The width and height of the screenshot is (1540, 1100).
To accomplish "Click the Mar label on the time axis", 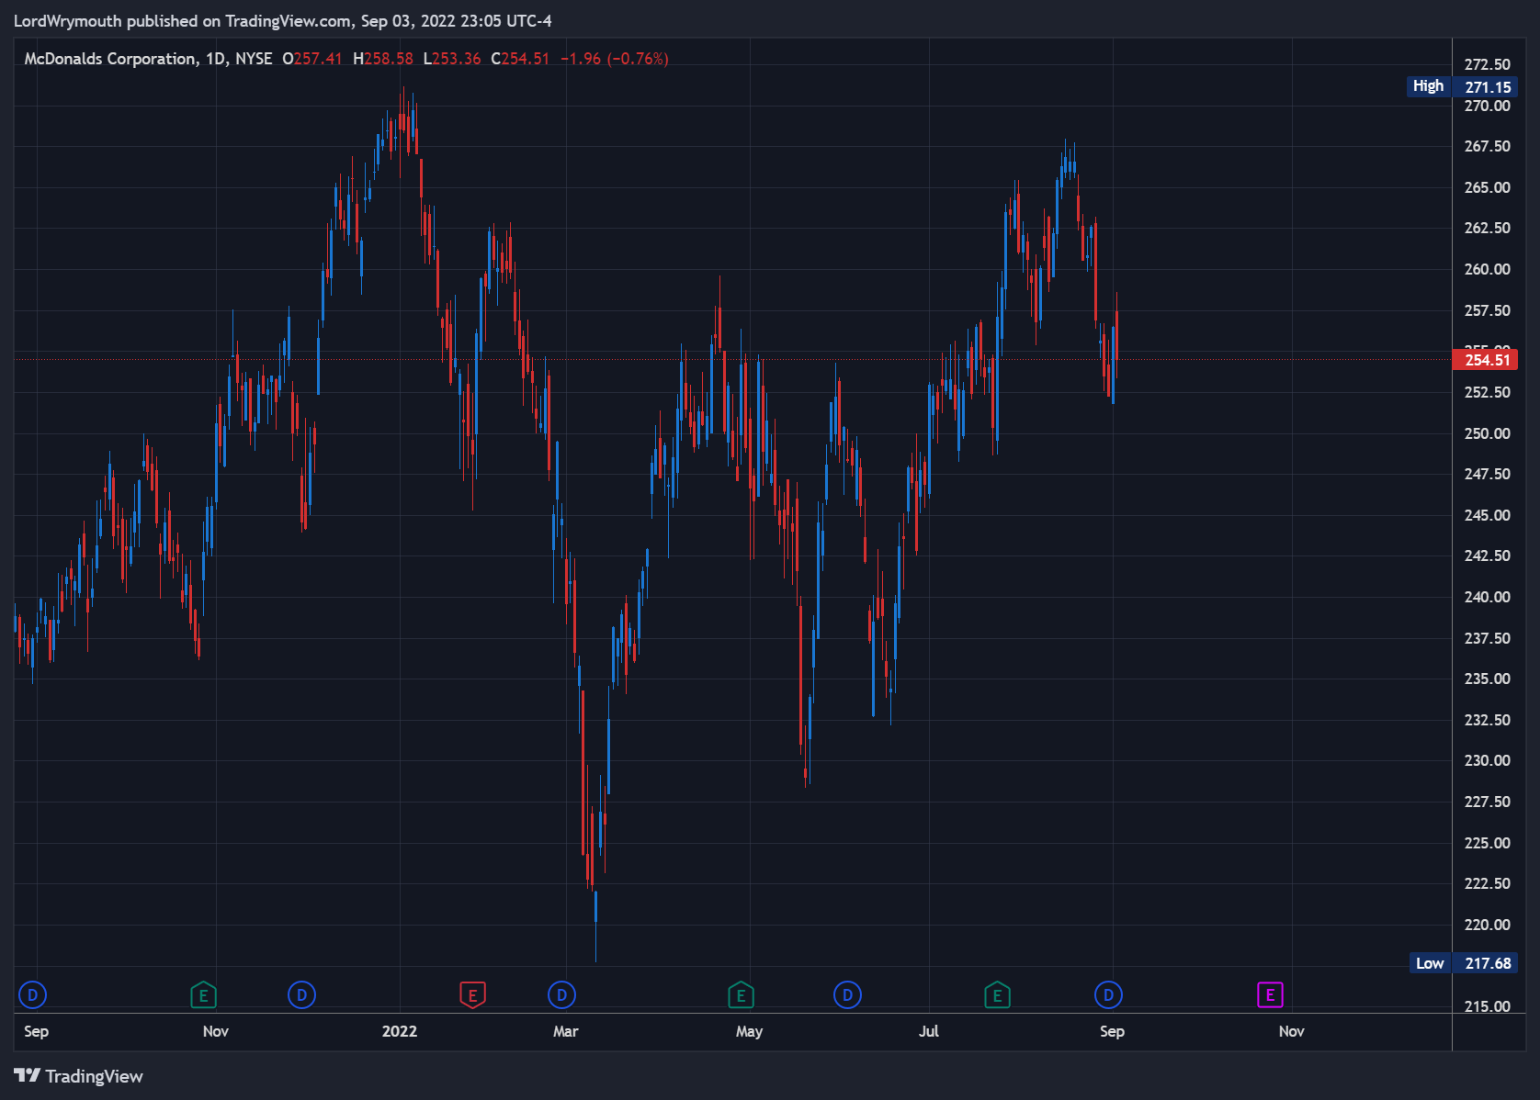I will [x=566, y=1031].
